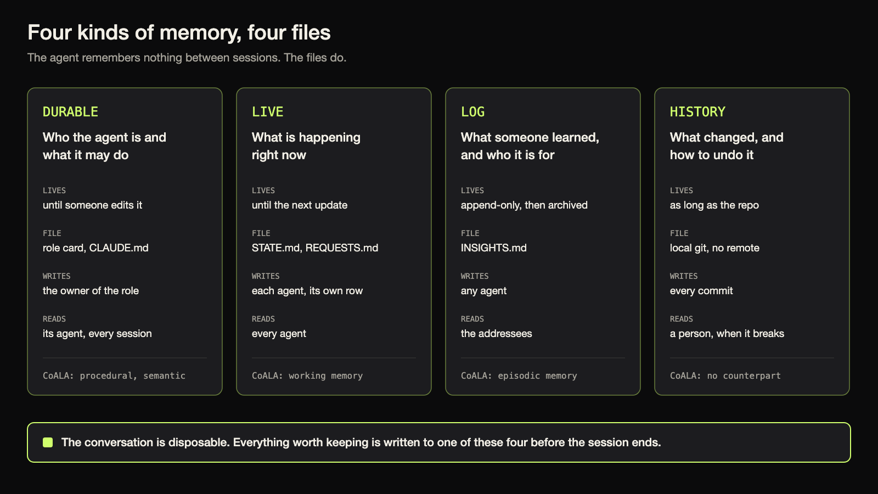
Task: Click 'CoALA: procedural, semantic' footer
Action: [x=114, y=376]
